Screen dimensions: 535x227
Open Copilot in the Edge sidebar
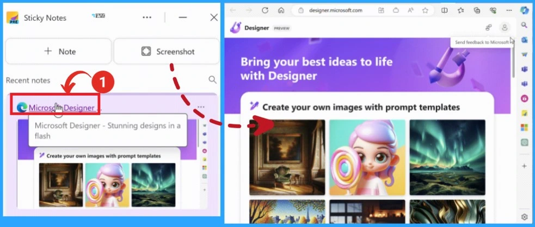click(x=525, y=10)
